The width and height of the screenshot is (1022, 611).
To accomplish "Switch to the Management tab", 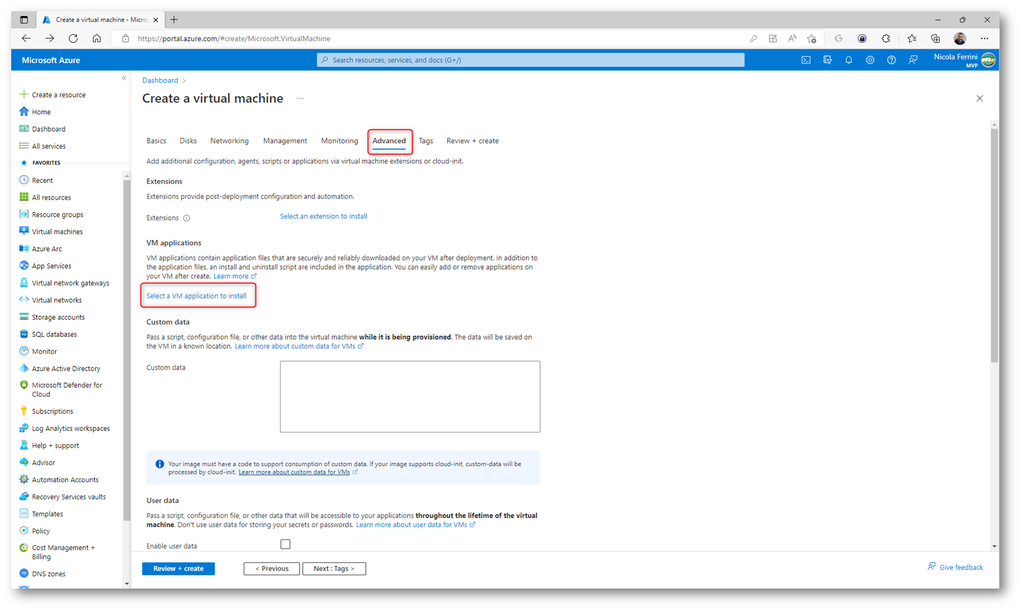I will click(285, 141).
